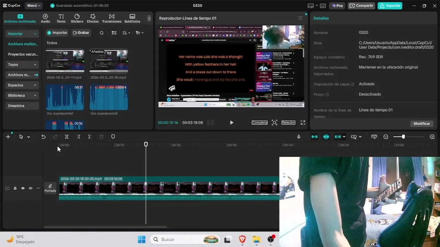The image size is (440, 247).
Task: Open Dreamina in the sidebar
Action: tap(16, 106)
